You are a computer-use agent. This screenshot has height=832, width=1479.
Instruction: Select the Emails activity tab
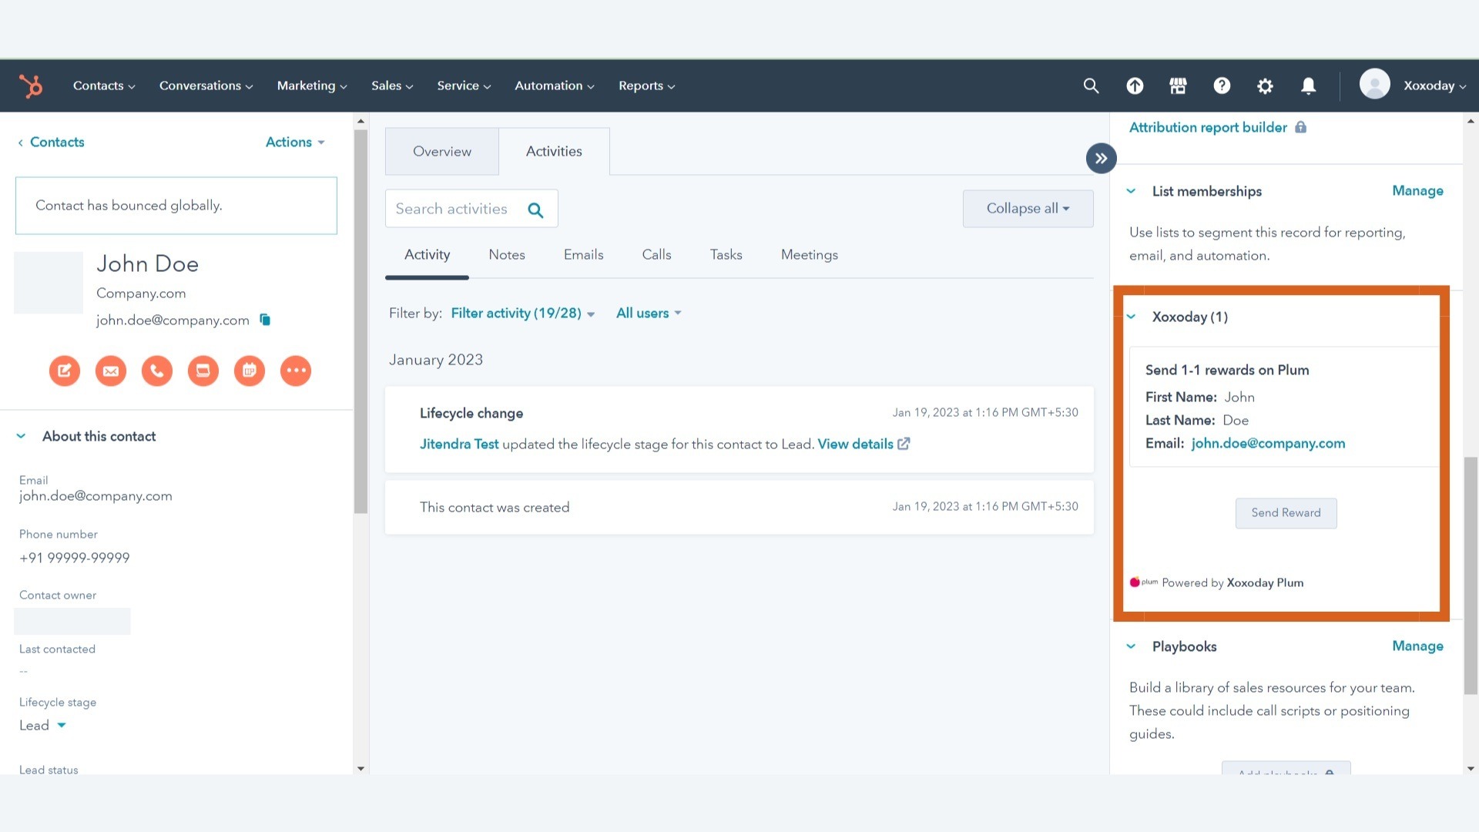click(x=583, y=254)
